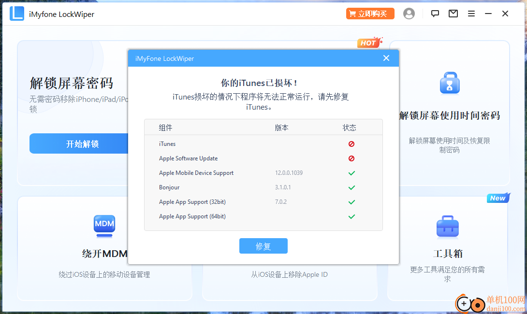The width and height of the screenshot is (527, 314).
Task: Minimize the LockWiper main window
Action: [x=488, y=14]
